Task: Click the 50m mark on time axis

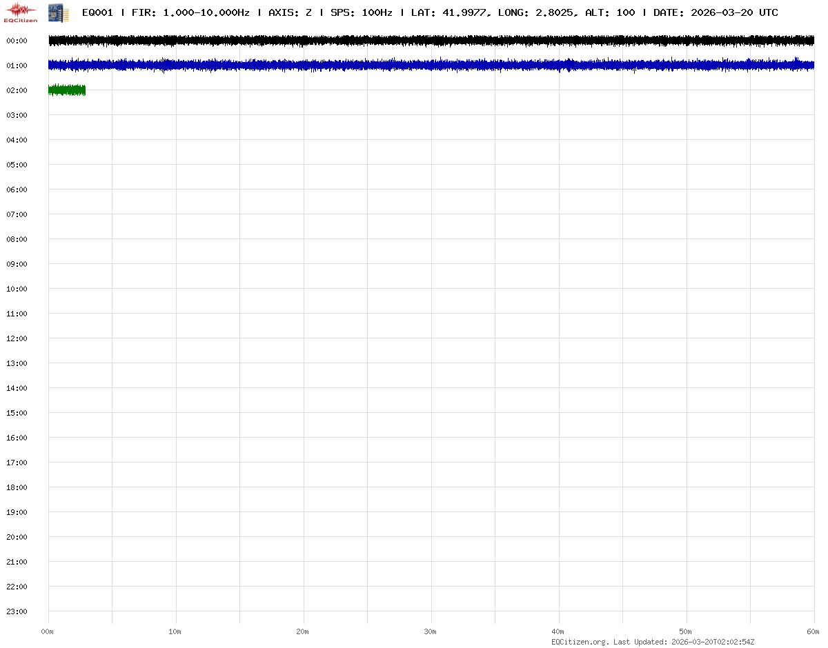Action: point(686,631)
